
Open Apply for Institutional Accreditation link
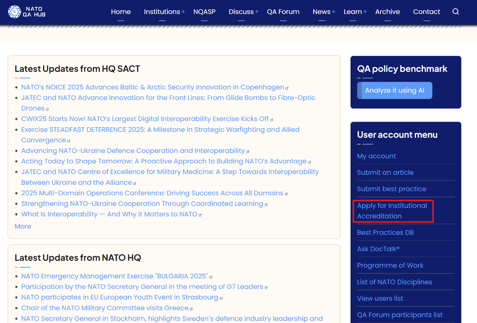(x=392, y=211)
